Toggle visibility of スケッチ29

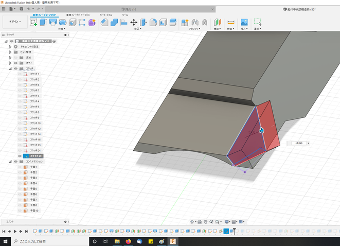(20, 156)
